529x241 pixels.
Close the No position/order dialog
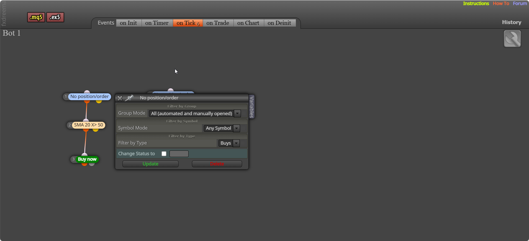click(x=120, y=98)
